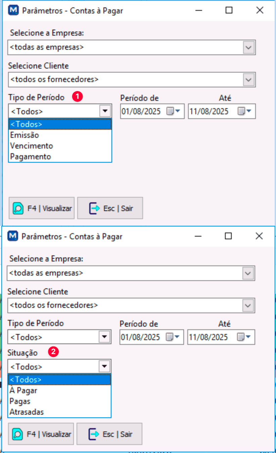This screenshot has width=276, height=453.
Task: Click the bottom Esc | Sair button
Action: coord(109,434)
